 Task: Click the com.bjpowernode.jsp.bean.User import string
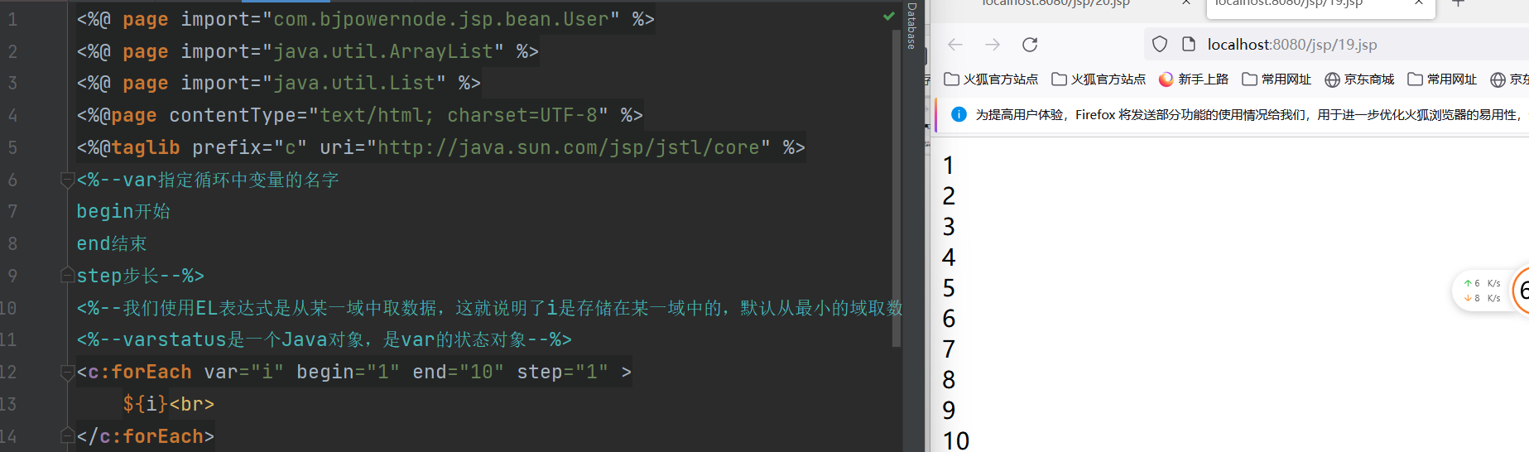point(440,19)
